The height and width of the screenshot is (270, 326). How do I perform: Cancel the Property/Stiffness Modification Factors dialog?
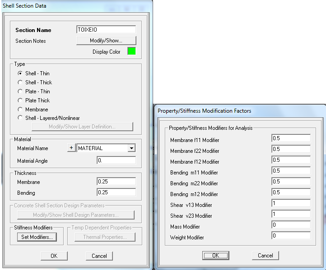click(x=265, y=256)
